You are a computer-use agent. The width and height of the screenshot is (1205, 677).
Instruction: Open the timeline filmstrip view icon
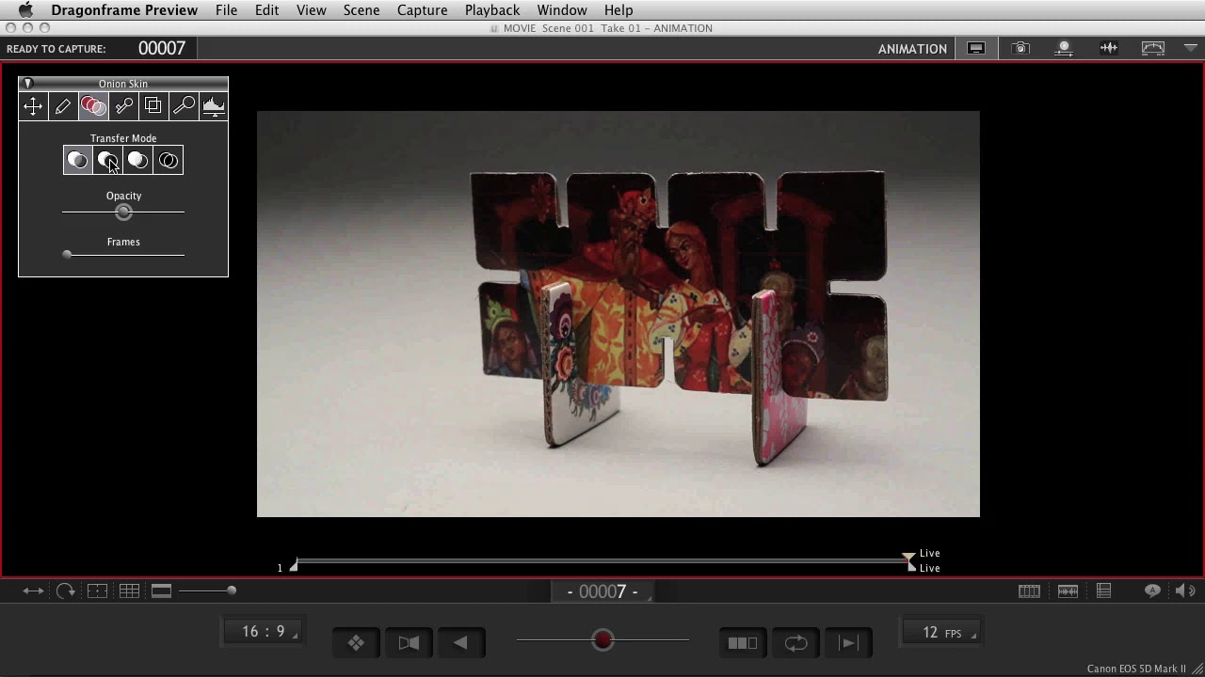(x=1029, y=590)
